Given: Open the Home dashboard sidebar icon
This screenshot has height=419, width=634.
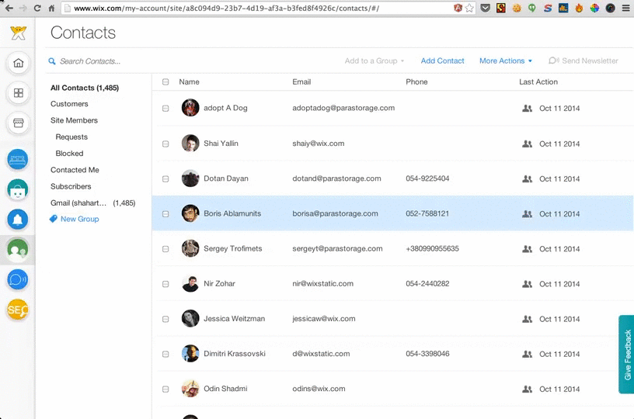Looking at the screenshot, I should (18, 63).
